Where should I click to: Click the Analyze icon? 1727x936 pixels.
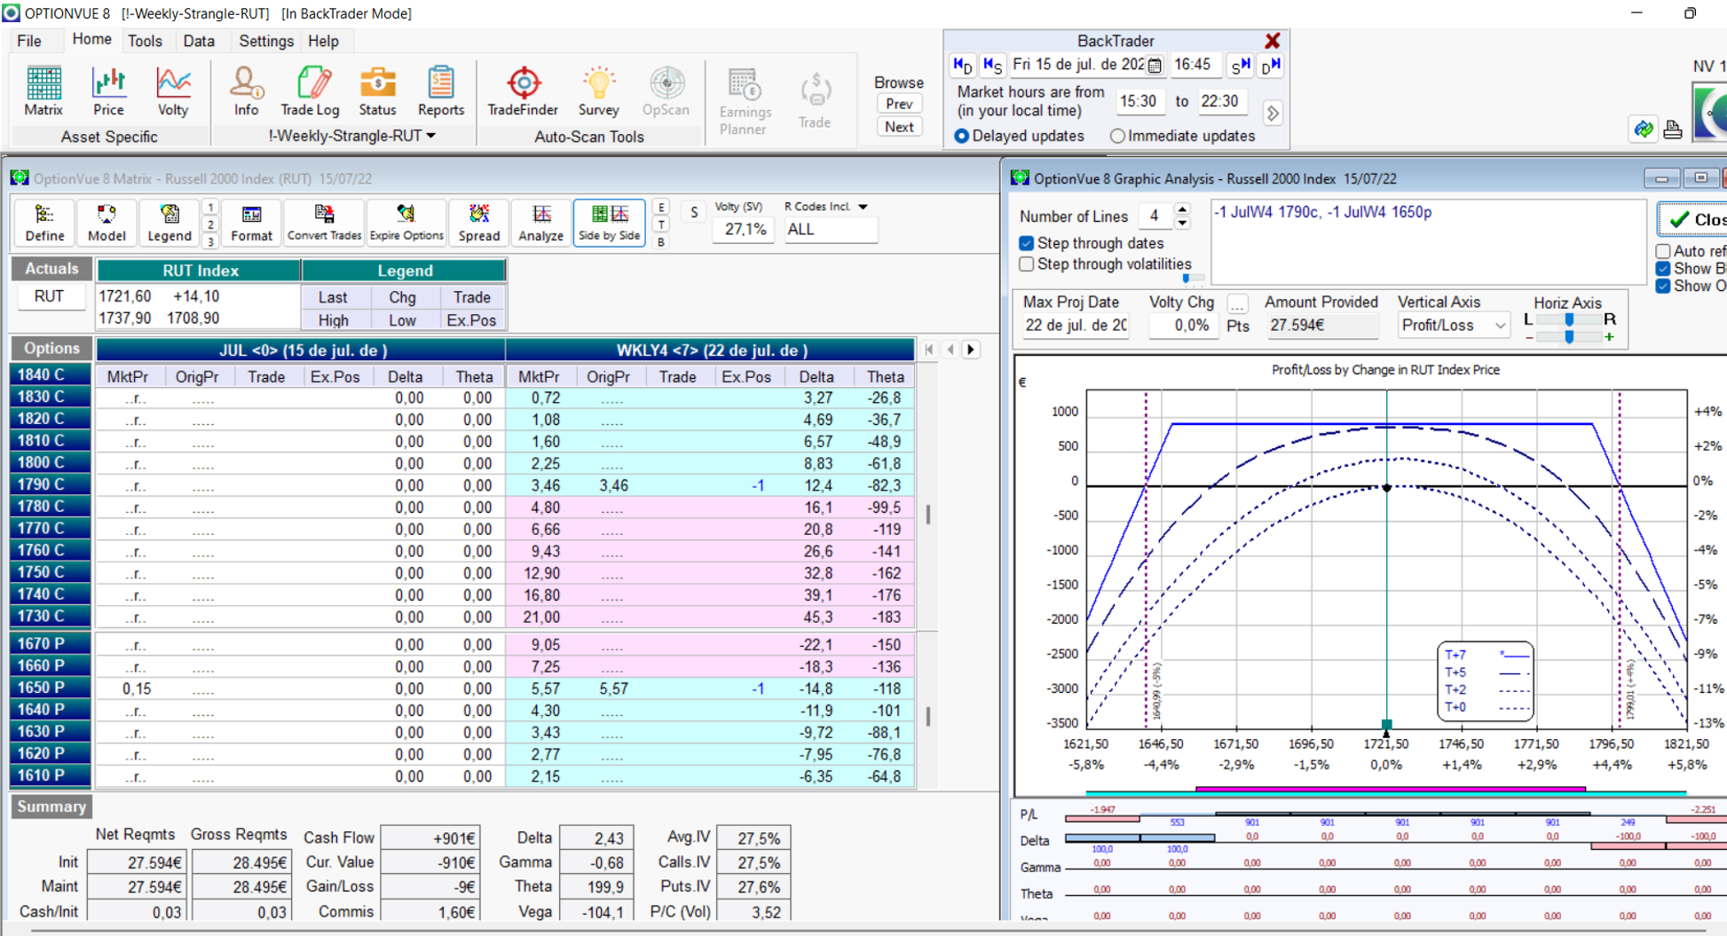tap(541, 223)
